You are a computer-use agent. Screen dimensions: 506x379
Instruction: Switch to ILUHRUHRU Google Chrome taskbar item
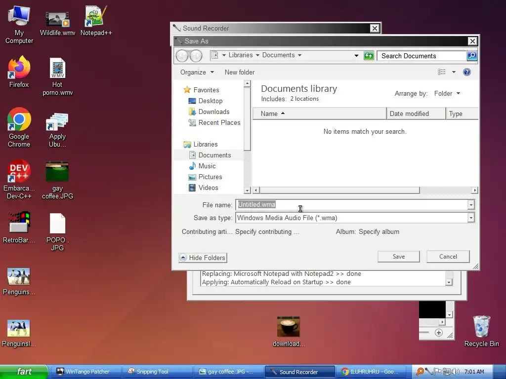pyautogui.click(x=371, y=372)
